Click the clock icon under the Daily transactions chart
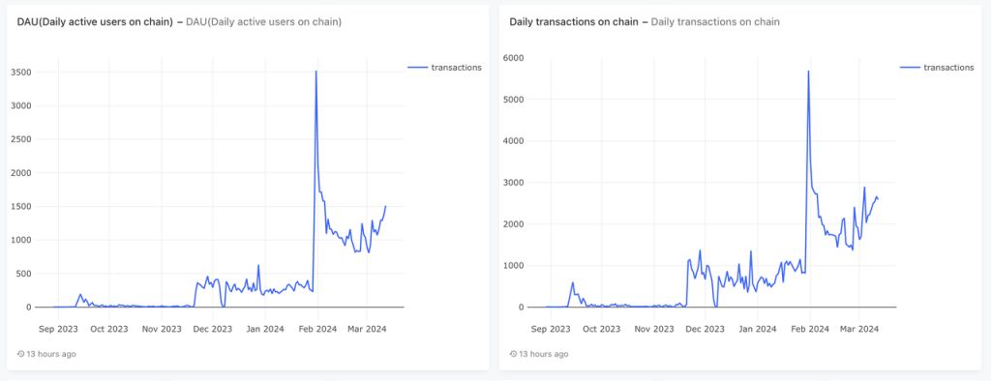Image resolution: width=991 pixels, height=381 pixels. pyautogui.click(x=513, y=354)
